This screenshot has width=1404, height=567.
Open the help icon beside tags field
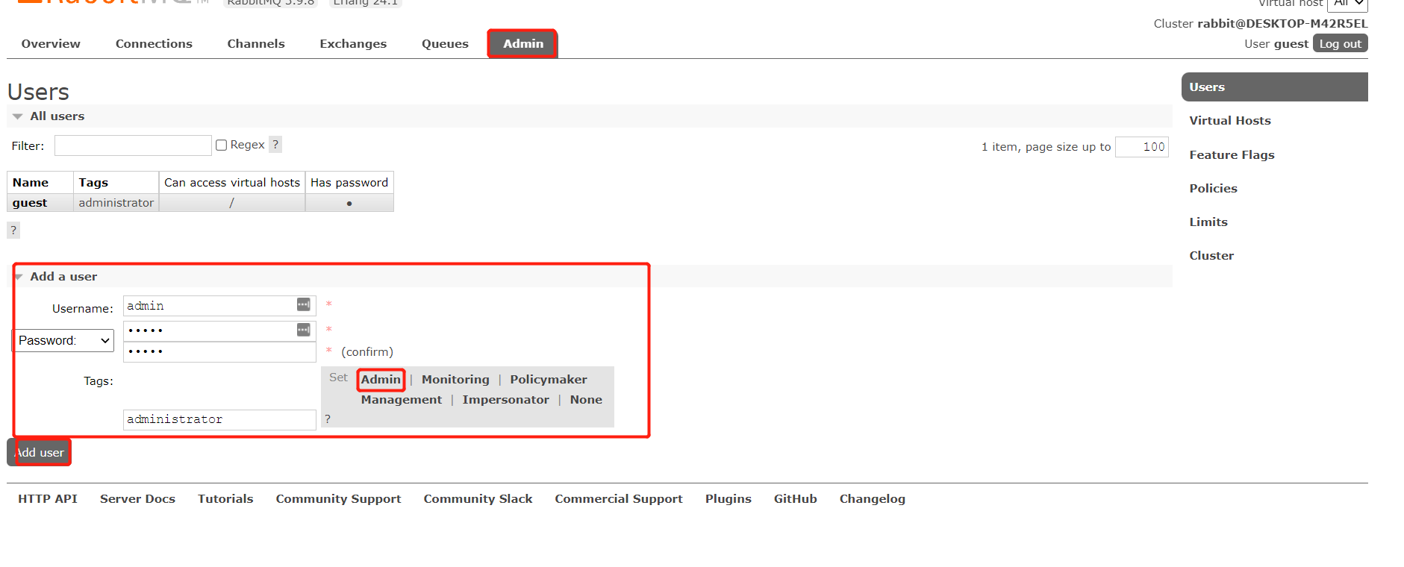[328, 419]
